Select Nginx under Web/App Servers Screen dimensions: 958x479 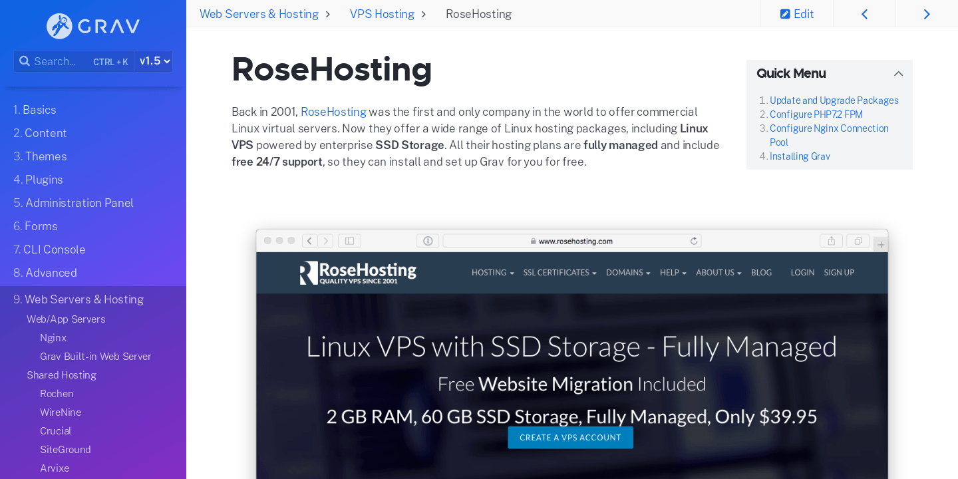click(x=53, y=337)
